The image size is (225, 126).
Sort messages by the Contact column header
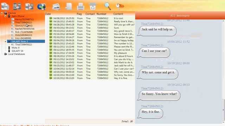(90, 14)
